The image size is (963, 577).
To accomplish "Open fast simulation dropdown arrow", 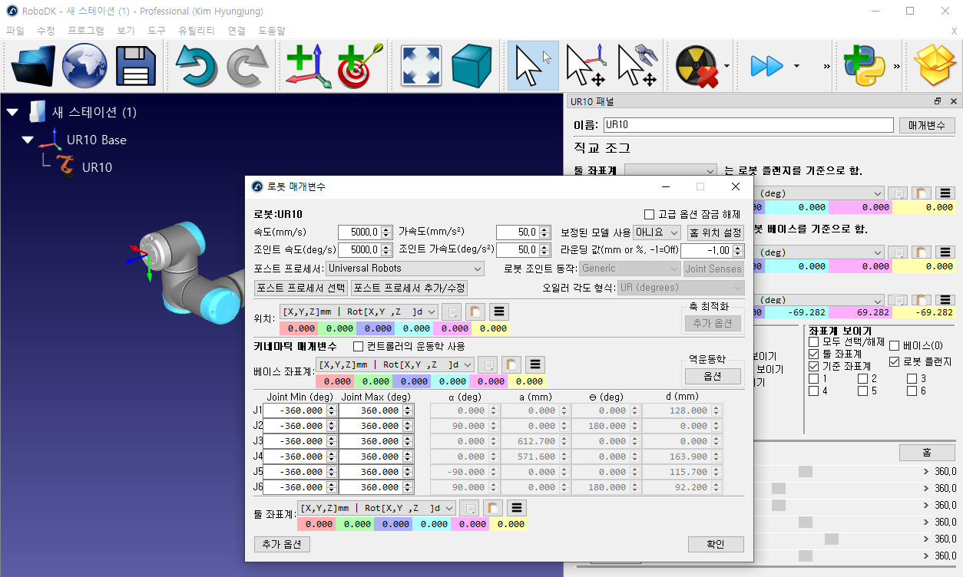I will coord(796,66).
